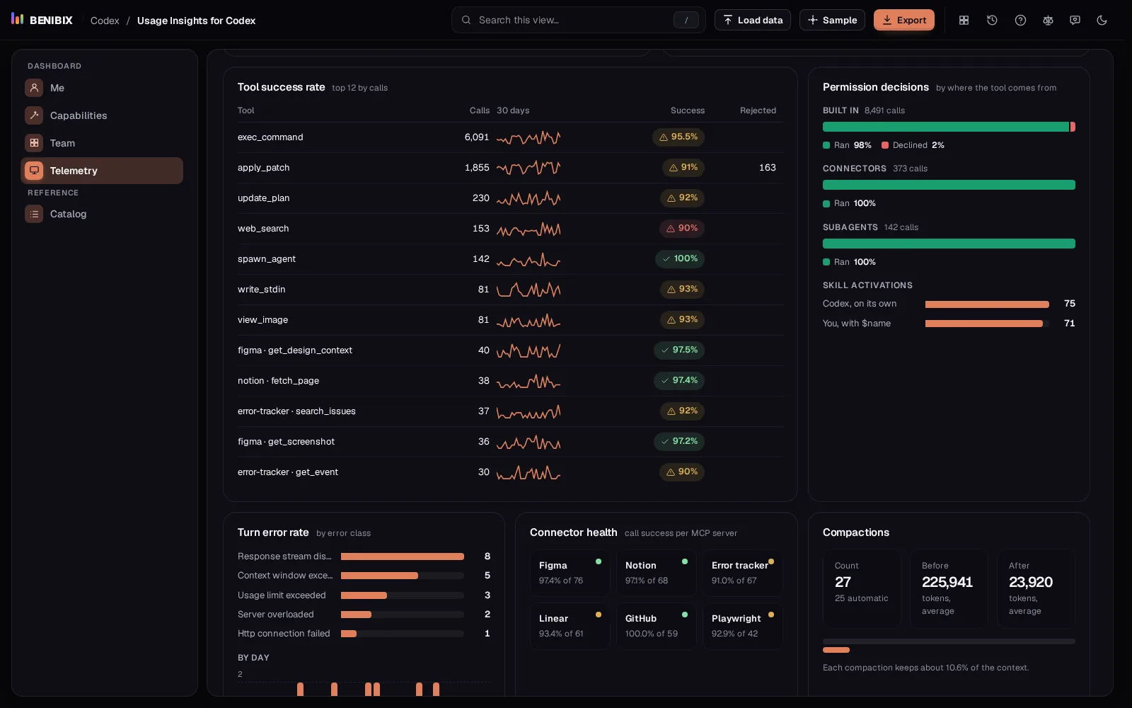Export the usage insights

pyautogui.click(x=904, y=20)
